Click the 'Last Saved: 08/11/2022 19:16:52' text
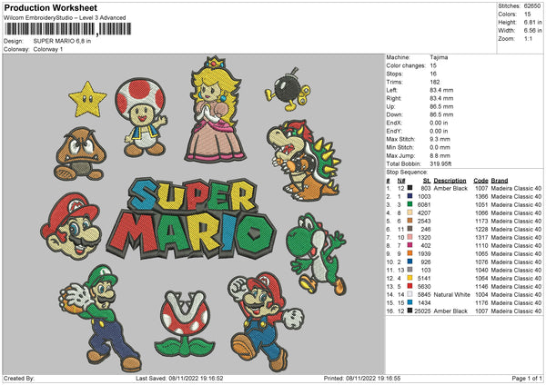Image resolution: width=546 pixels, height=385 pixels. pyautogui.click(x=179, y=378)
